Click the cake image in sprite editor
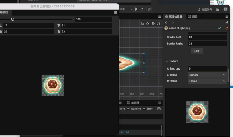This screenshot has width=233, height=137. pyautogui.click(x=52, y=85)
